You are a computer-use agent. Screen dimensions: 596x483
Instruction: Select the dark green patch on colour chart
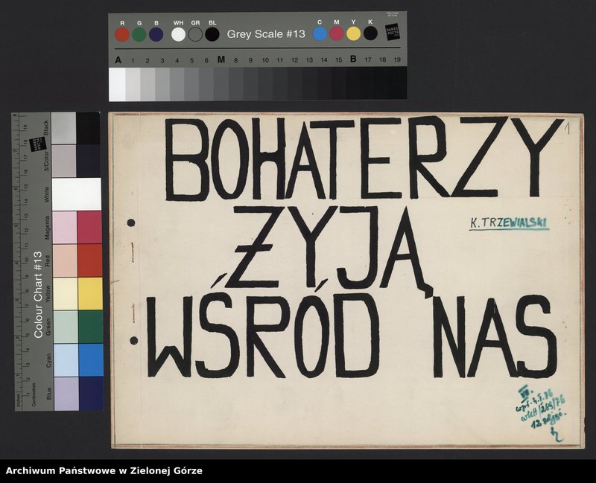click(90, 327)
